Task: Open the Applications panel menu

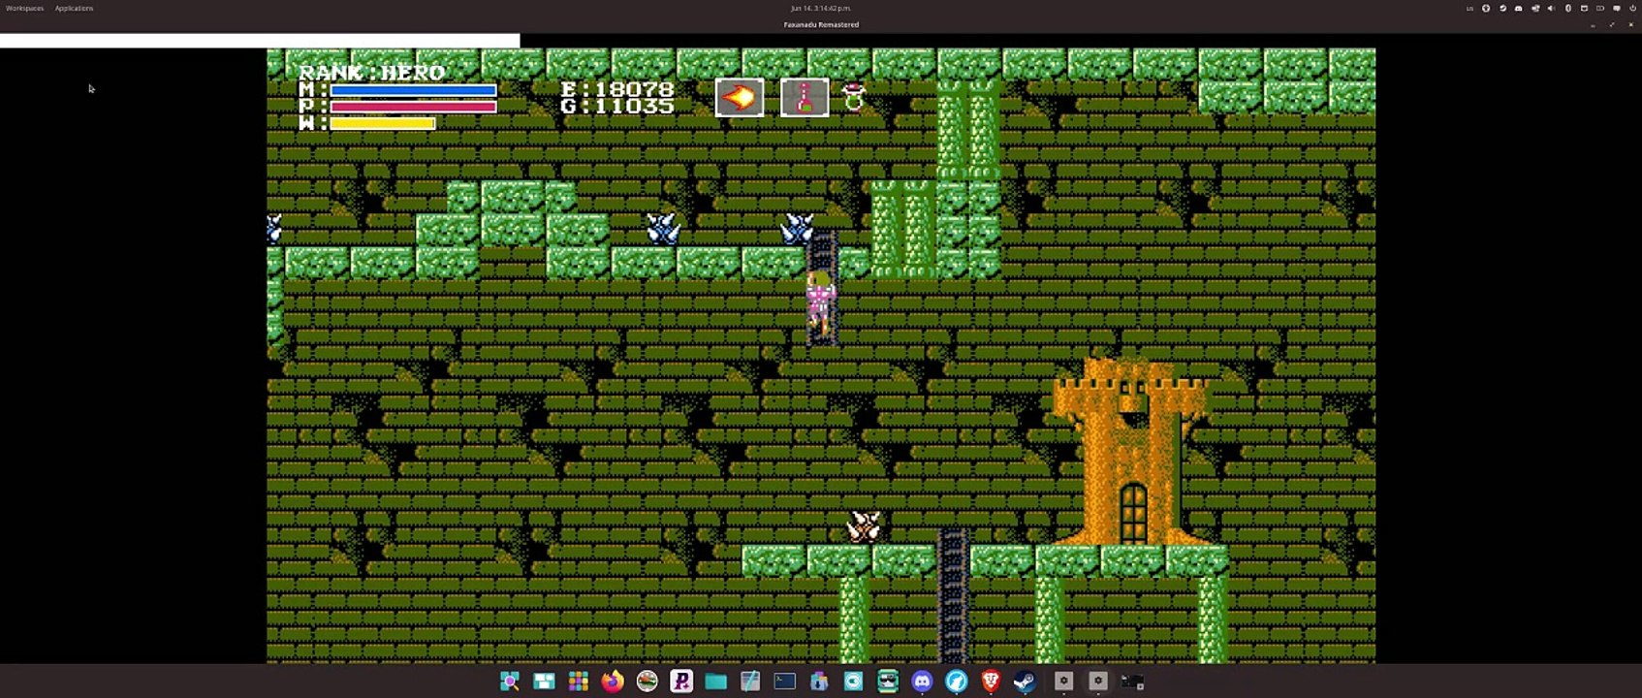Action: click(74, 8)
